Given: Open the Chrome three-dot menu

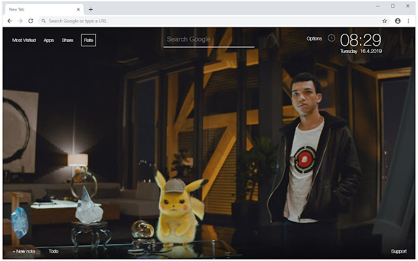Looking at the screenshot, I should [x=408, y=21].
